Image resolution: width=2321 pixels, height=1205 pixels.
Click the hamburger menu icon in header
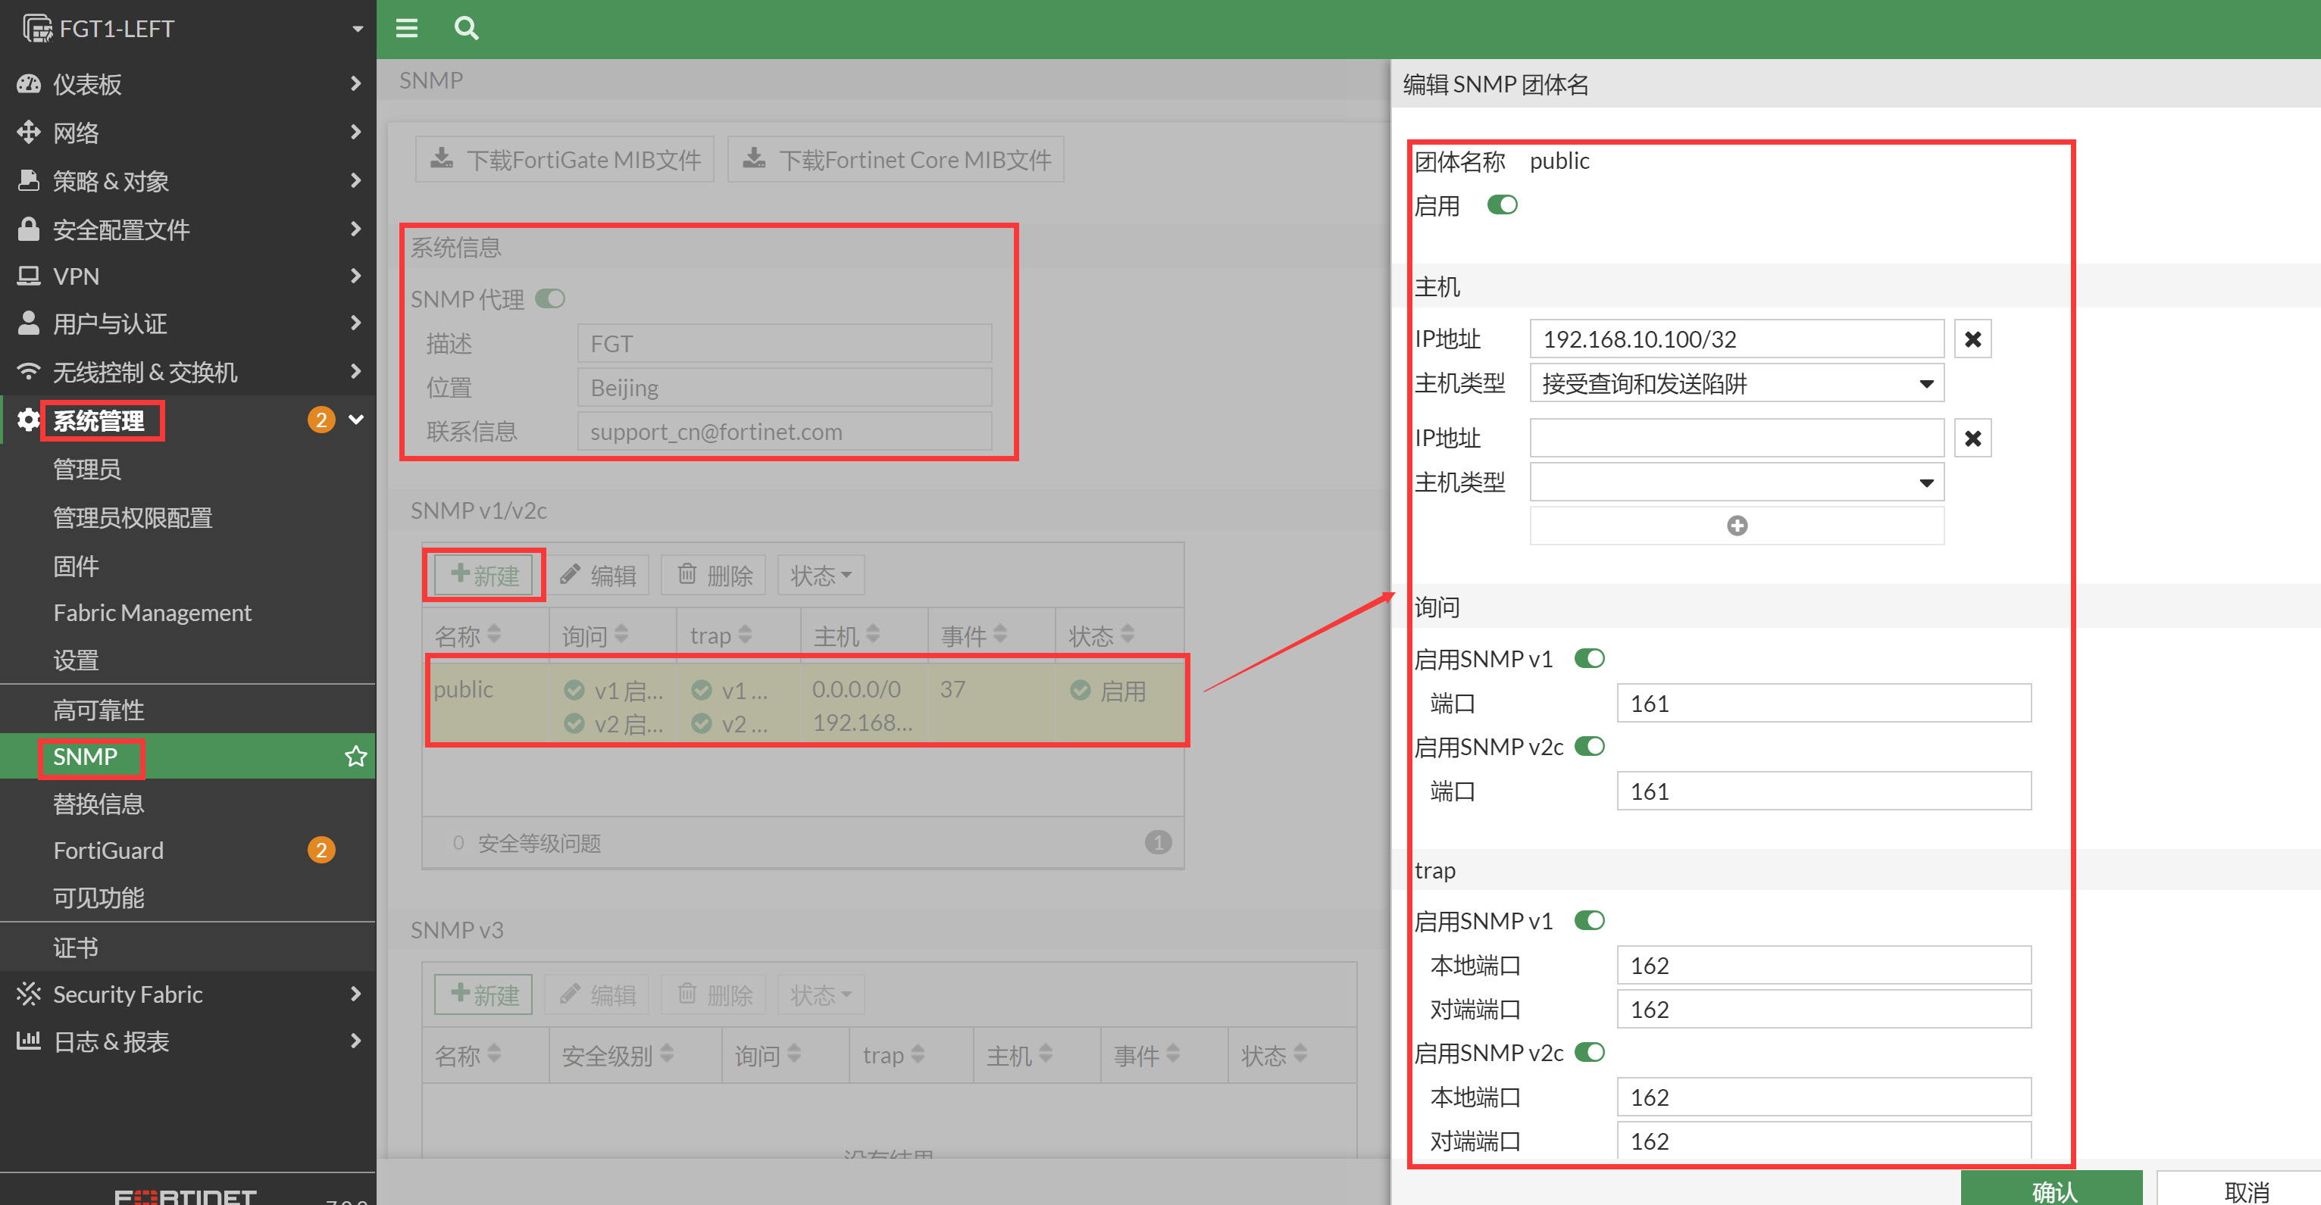tap(406, 28)
